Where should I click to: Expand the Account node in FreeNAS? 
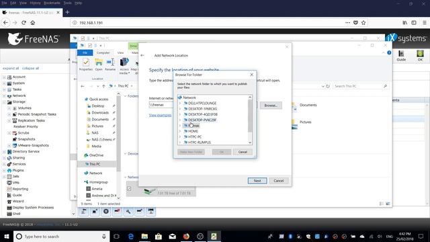click(4, 77)
